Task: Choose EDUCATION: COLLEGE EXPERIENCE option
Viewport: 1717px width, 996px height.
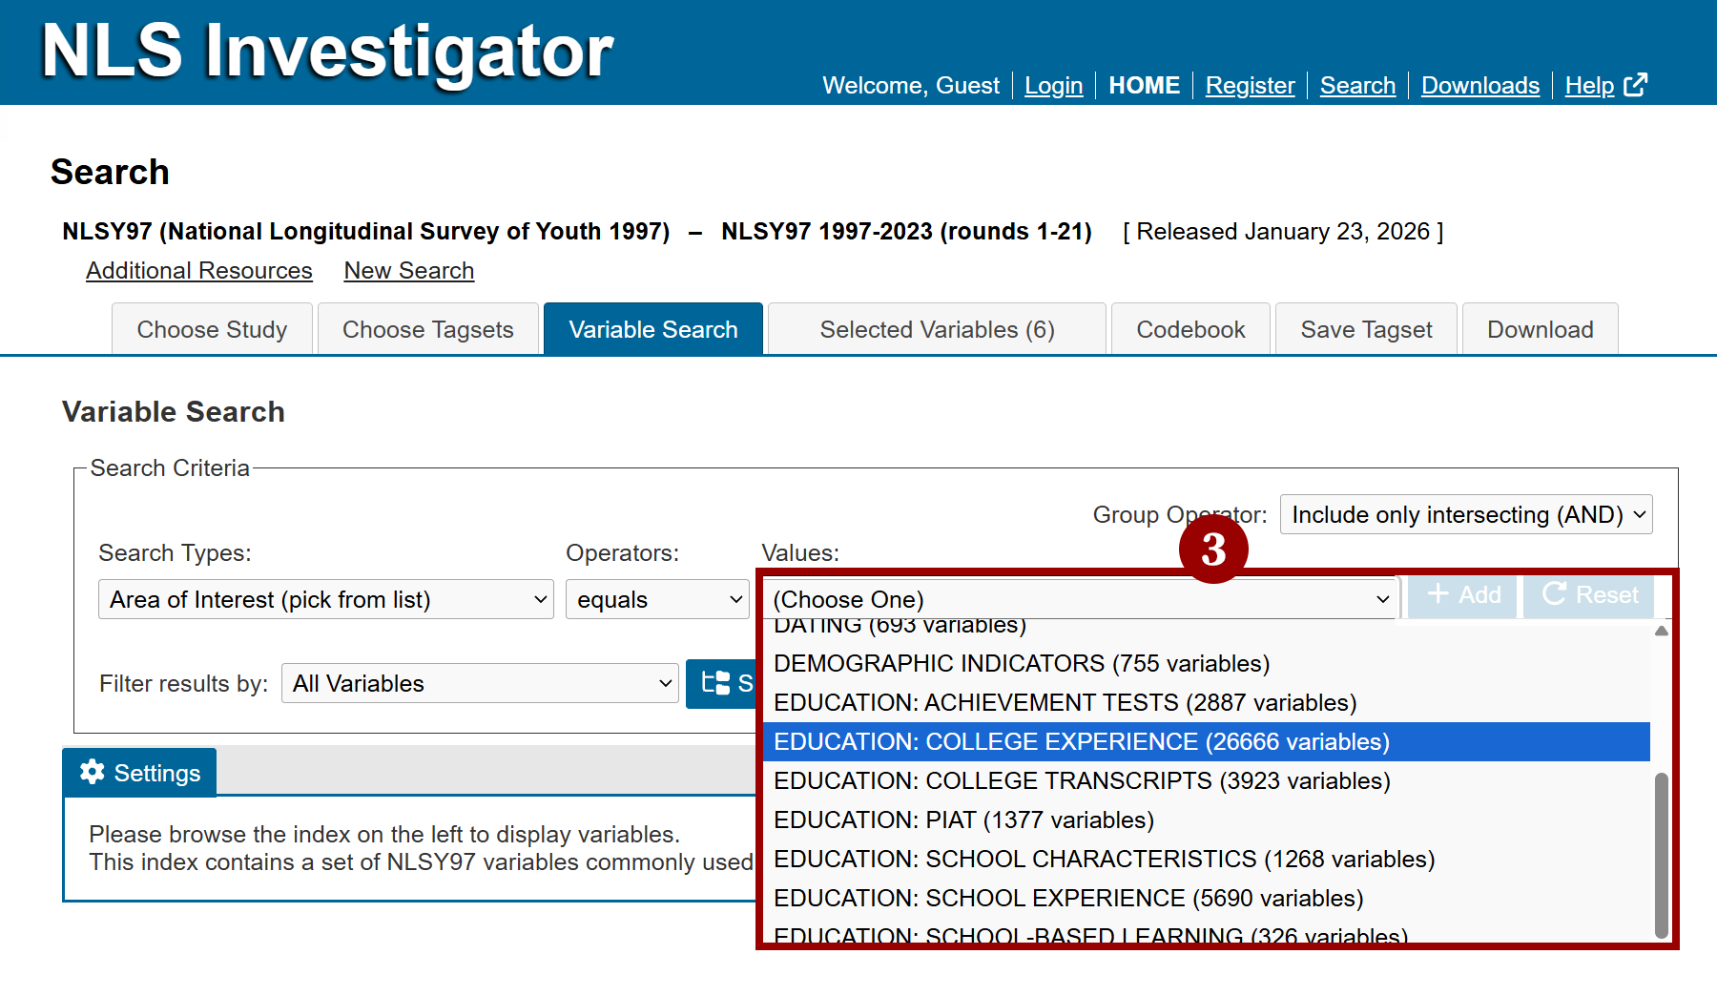Action: pyautogui.click(x=1207, y=741)
